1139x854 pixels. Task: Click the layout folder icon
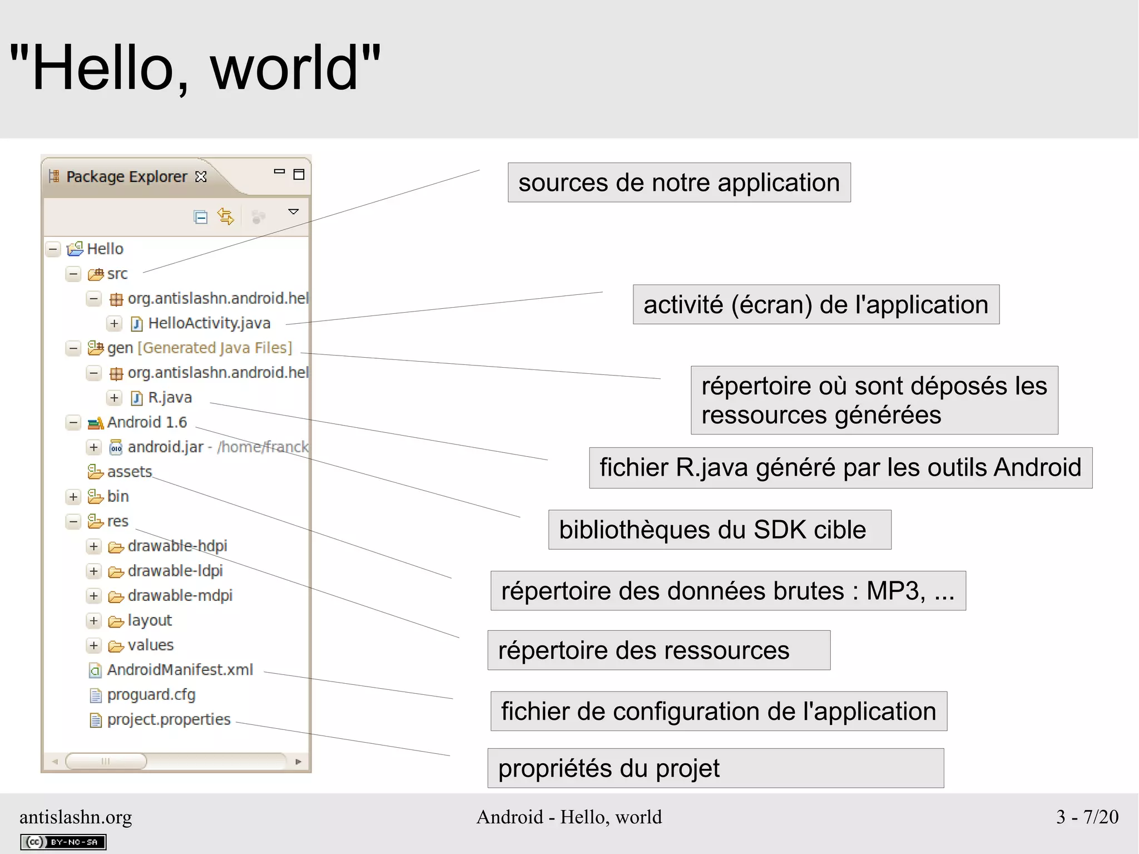[116, 621]
